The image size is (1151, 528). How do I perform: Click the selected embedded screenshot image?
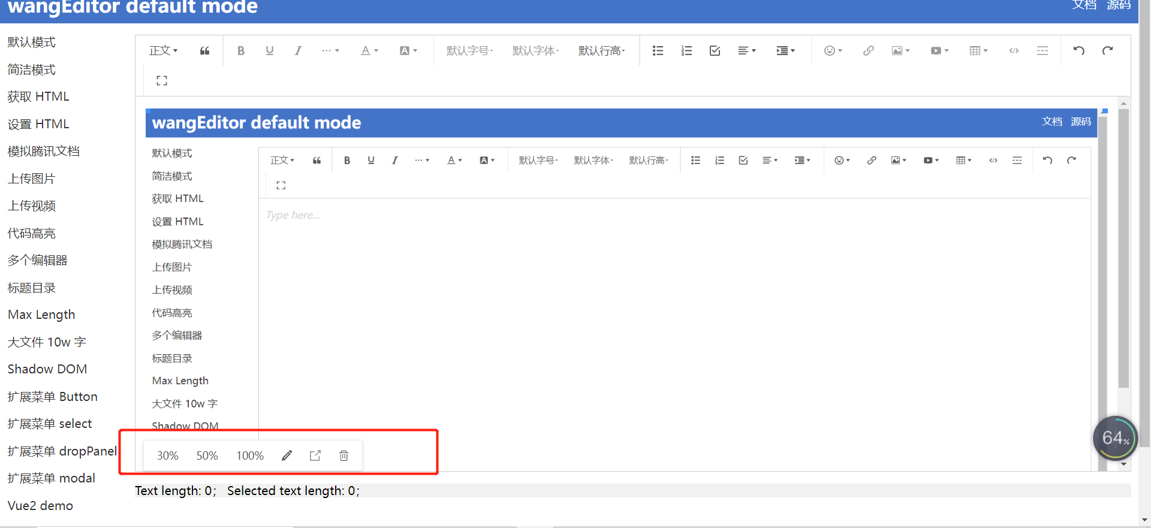[x=626, y=289]
